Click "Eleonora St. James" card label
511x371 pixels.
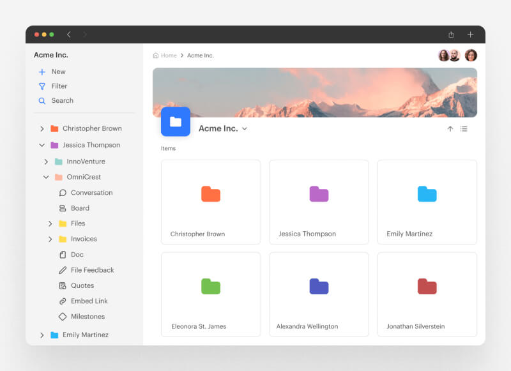[199, 327]
